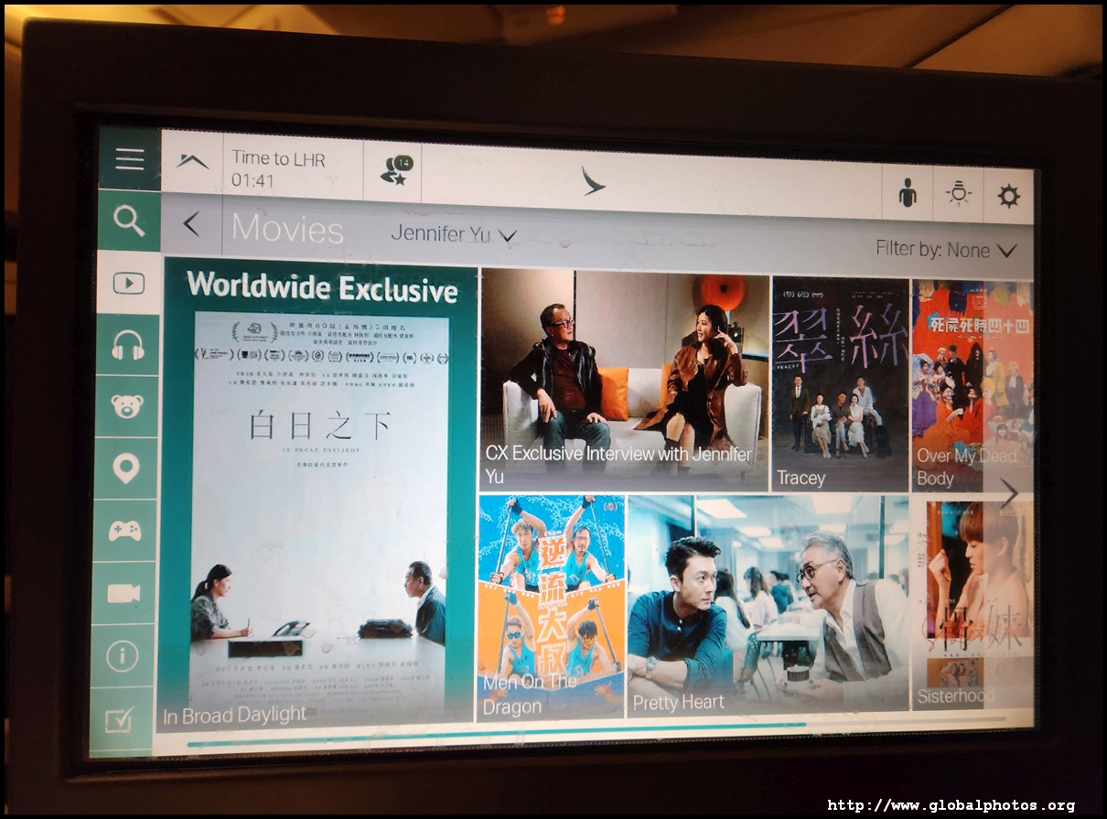Show next movies with right arrow
The width and height of the screenshot is (1107, 819).
[x=1009, y=493]
